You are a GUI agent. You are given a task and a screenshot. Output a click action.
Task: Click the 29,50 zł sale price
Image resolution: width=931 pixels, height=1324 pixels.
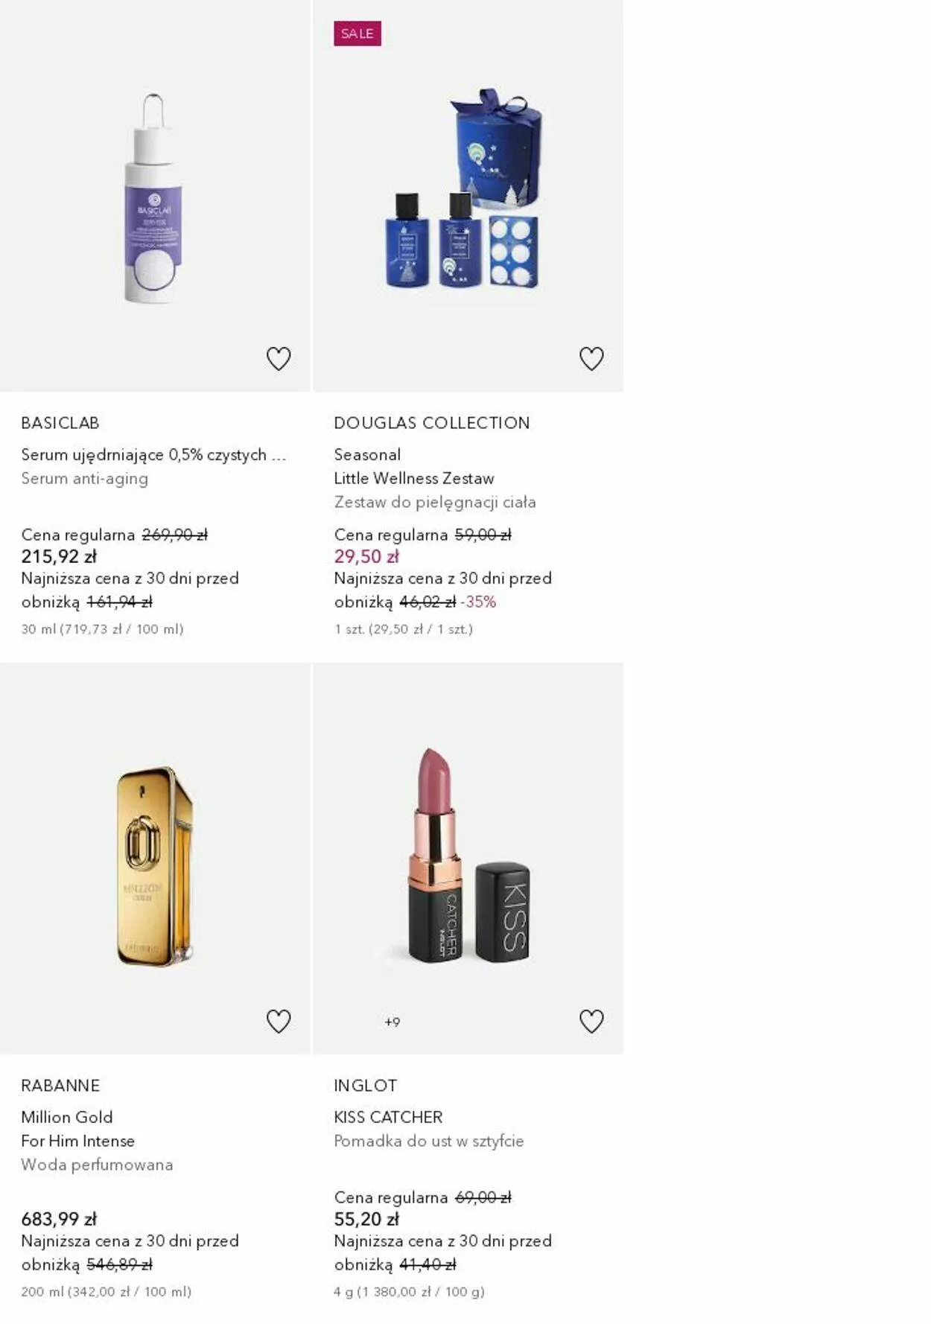(x=366, y=556)
